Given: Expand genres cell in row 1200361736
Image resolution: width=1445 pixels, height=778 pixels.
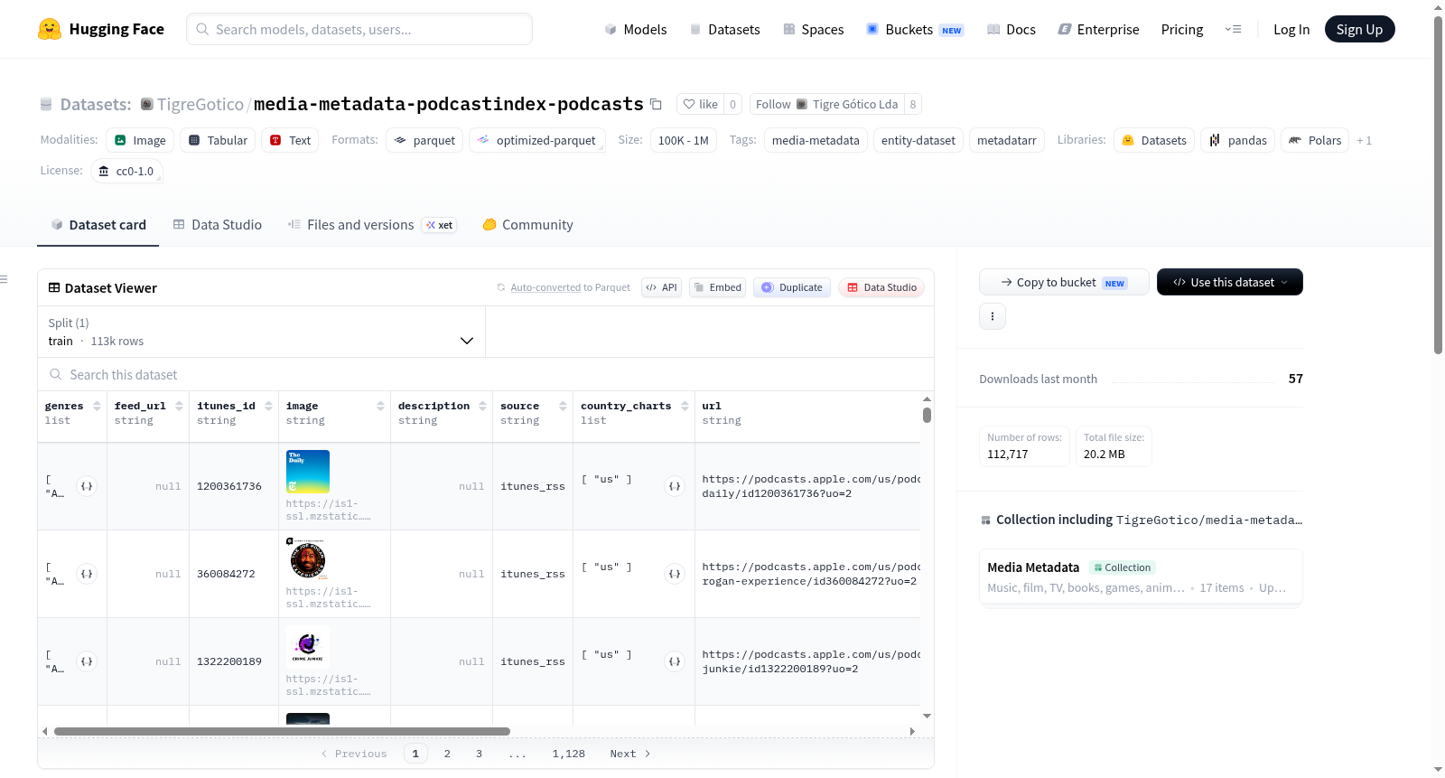Looking at the screenshot, I should (87, 486).
